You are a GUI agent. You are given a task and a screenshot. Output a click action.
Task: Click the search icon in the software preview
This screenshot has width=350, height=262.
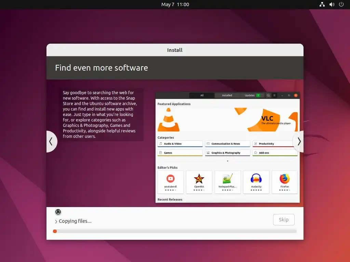pos(268,96)
